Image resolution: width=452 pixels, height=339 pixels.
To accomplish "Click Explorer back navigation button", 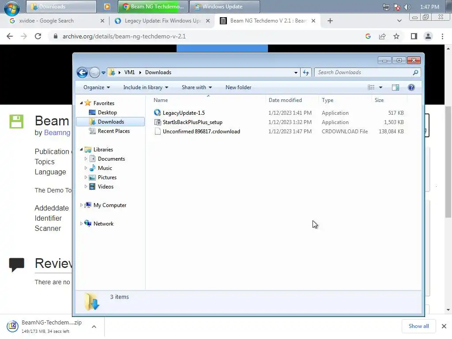I will (x=82, y=73).
